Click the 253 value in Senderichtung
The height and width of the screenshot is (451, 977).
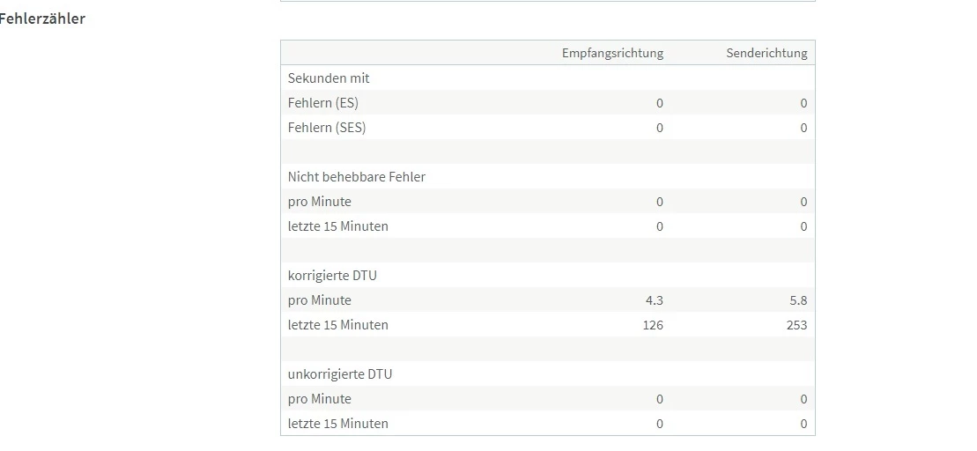coord(797,325)
